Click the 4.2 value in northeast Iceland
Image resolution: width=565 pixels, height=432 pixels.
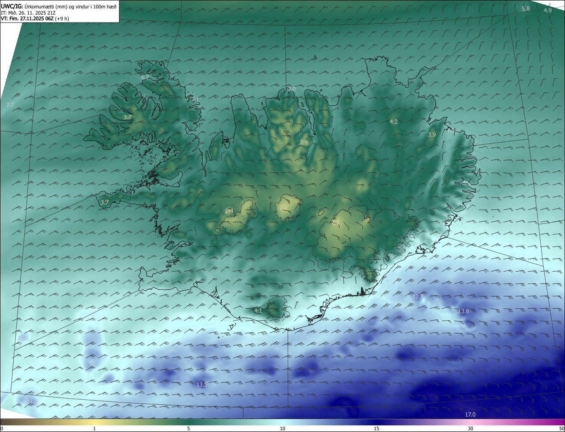click(393, 121)
